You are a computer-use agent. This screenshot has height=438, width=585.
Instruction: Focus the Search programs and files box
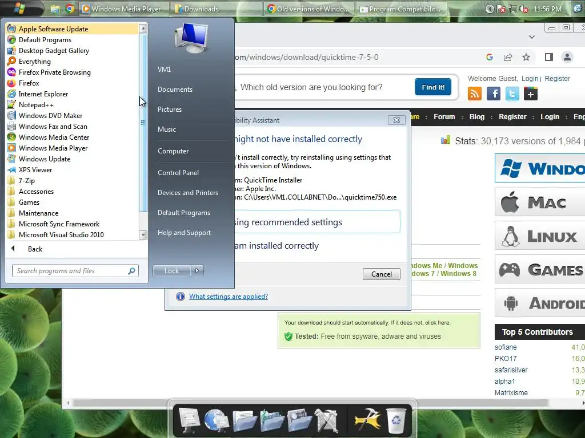point(75,271)
